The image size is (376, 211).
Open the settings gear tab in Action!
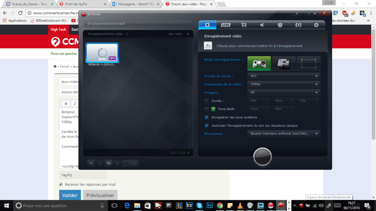[316, 25]
